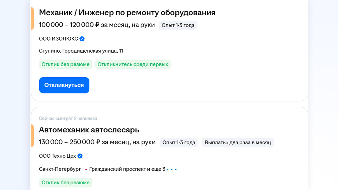Viewport: 338px width, 190px height.
Task: Click the 100 000 – 120 000 ₽ salary text
Action: [97, 25]
